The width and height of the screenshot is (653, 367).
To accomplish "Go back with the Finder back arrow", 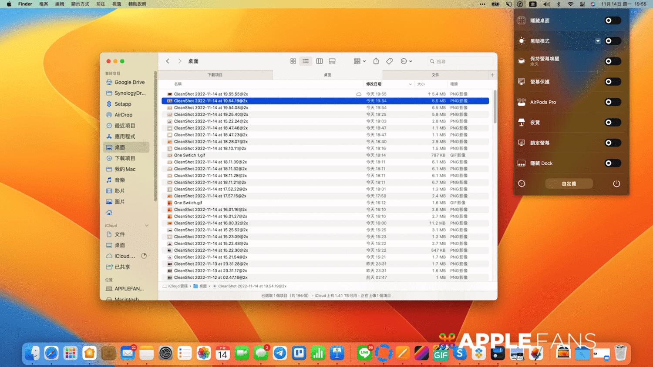I will click(168, 61).
